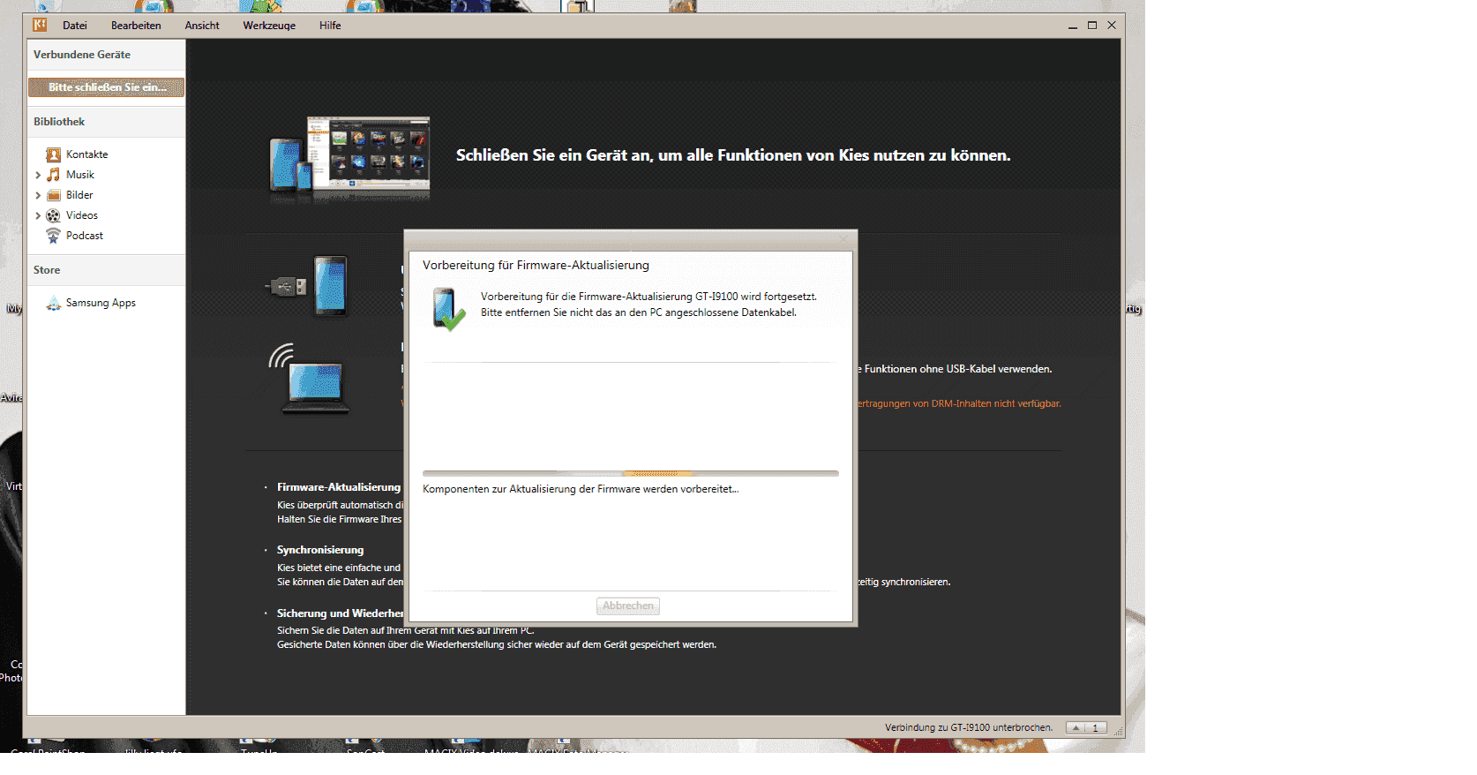
Task: Click the dialog title 'Vorbereitung für Firmware-Aktualisierung'
Action: click(x=536, y=265)
